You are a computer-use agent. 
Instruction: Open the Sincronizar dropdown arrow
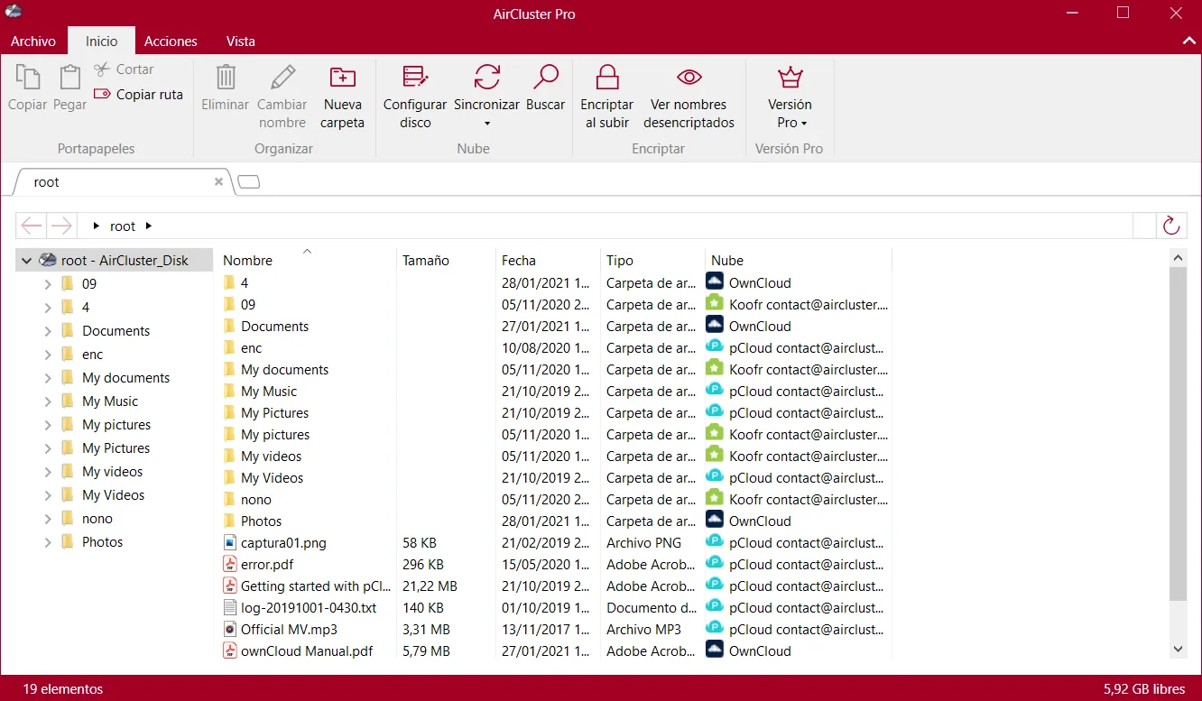click(x=487, y=124)
